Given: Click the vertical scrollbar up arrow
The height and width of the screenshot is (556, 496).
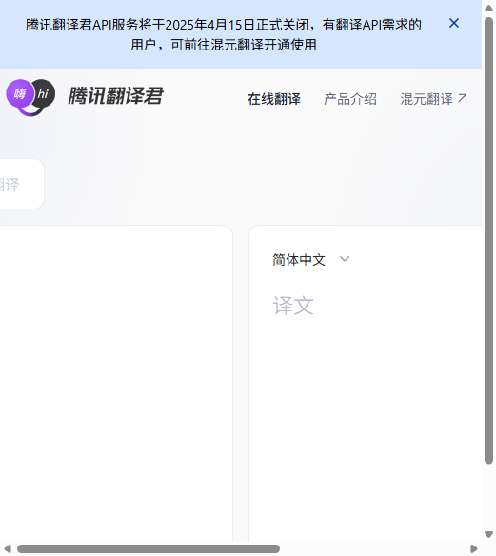Looking at the screenshot, I should pos(489,9).
